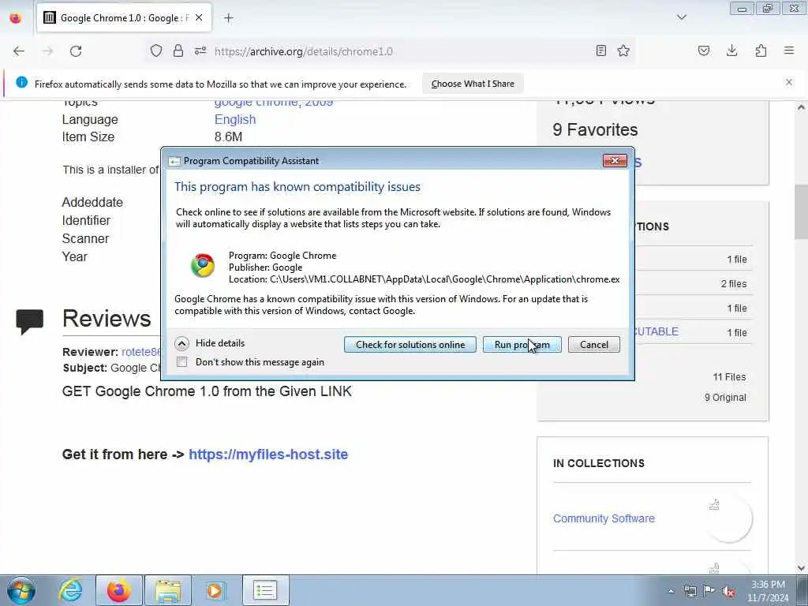The height and width of the screenshot is (606, 808).
Task: Click the muted volume tray icon
Action: 728,592
